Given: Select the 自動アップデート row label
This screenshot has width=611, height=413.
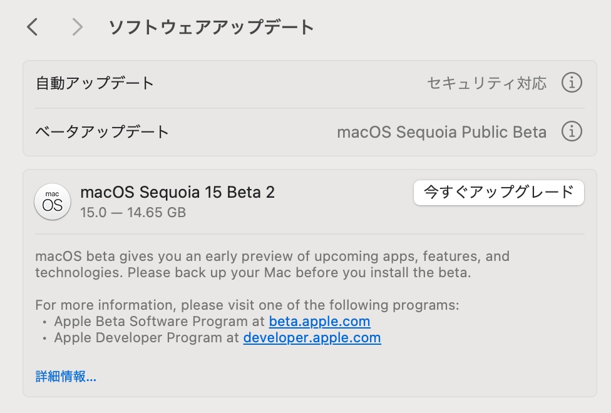Looking at the screenshot, I should click(95, 83).
